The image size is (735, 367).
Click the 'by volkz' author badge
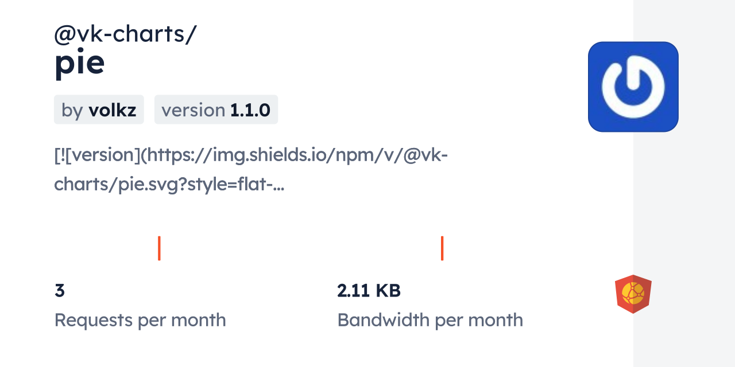click(x=99, y=110)
